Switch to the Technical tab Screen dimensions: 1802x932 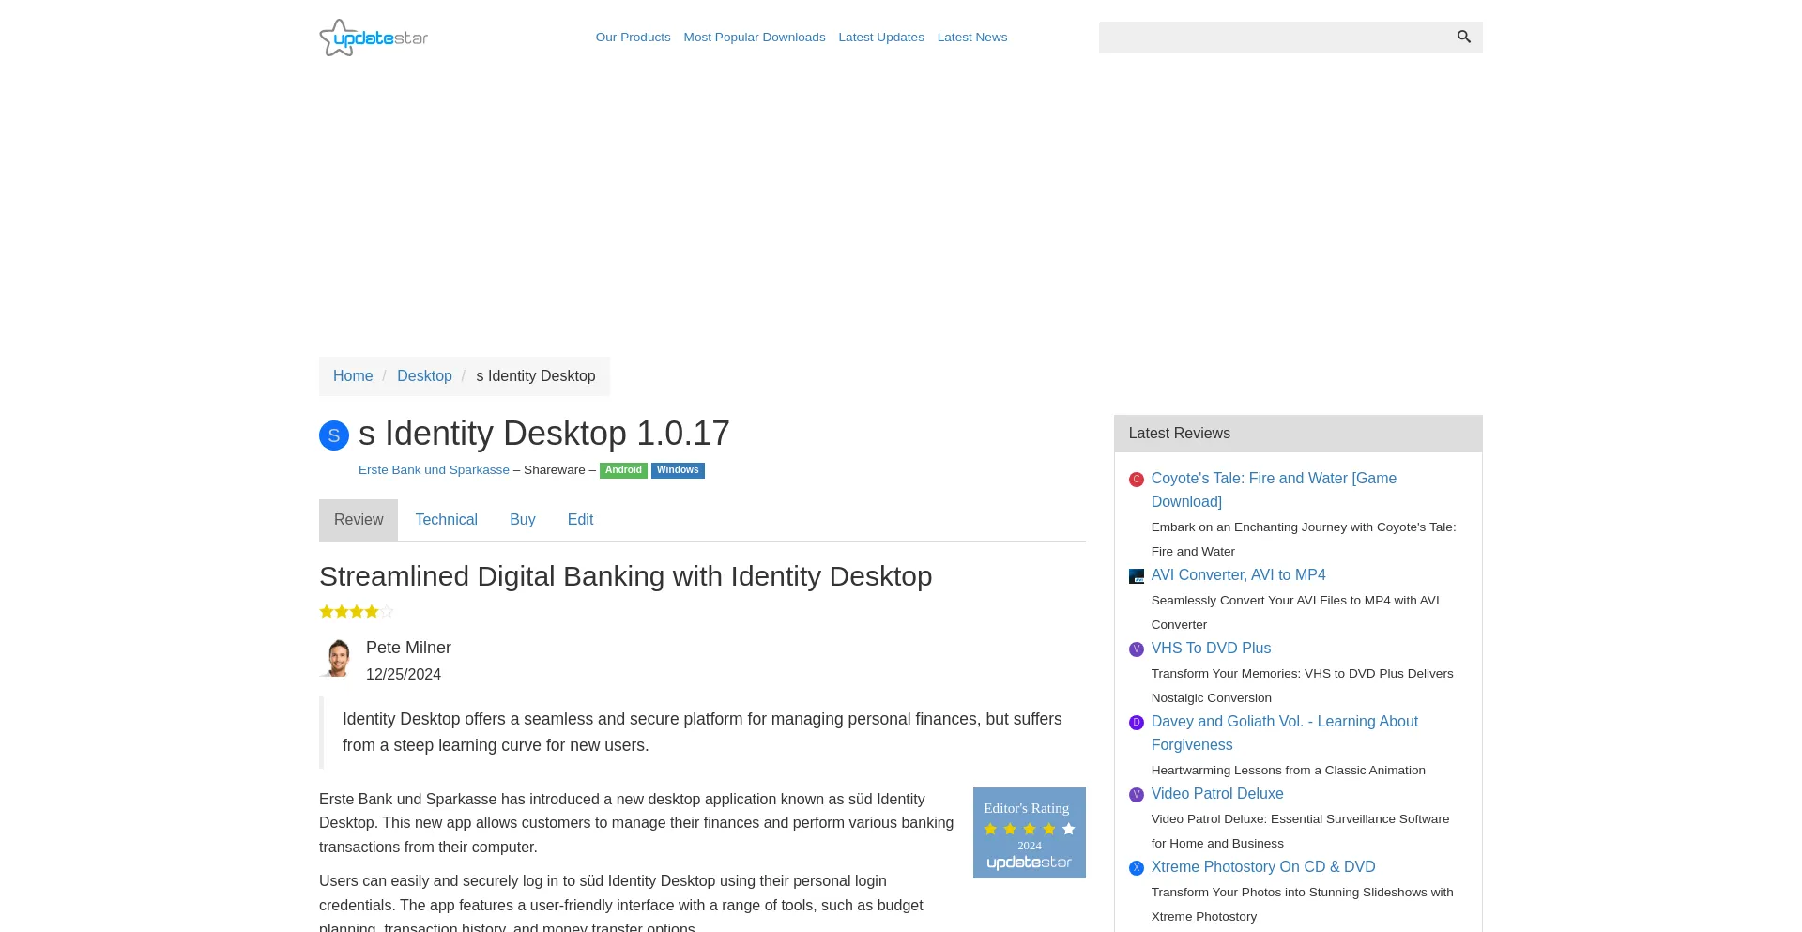coord(447,520)
